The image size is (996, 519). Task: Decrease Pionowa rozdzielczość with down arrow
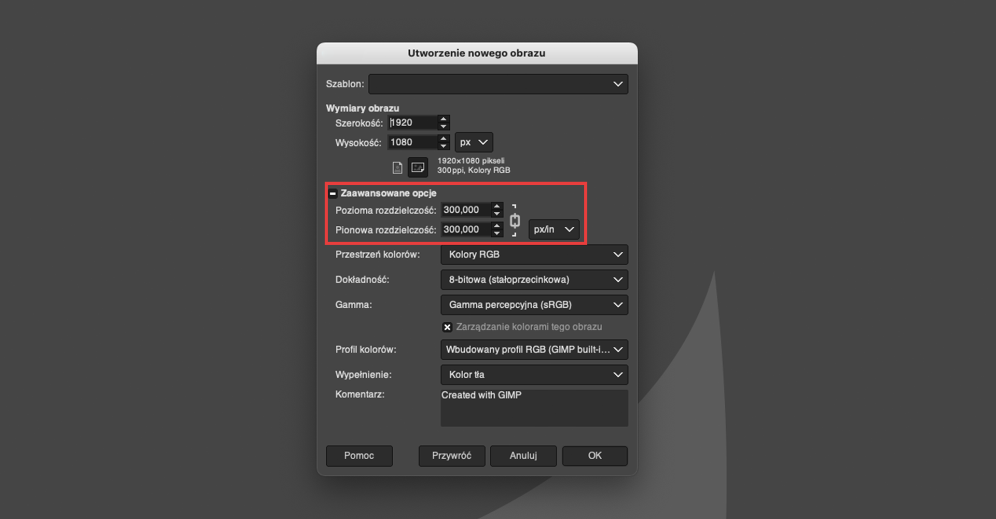click(497, 234)
